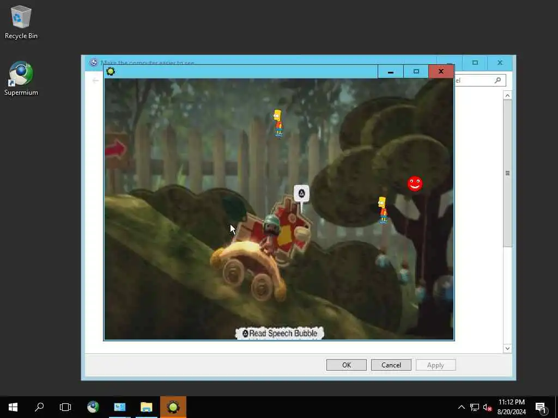Click the Sackboy character on the cart
This screenshot has width=558, height=418.
pos(271,233)
